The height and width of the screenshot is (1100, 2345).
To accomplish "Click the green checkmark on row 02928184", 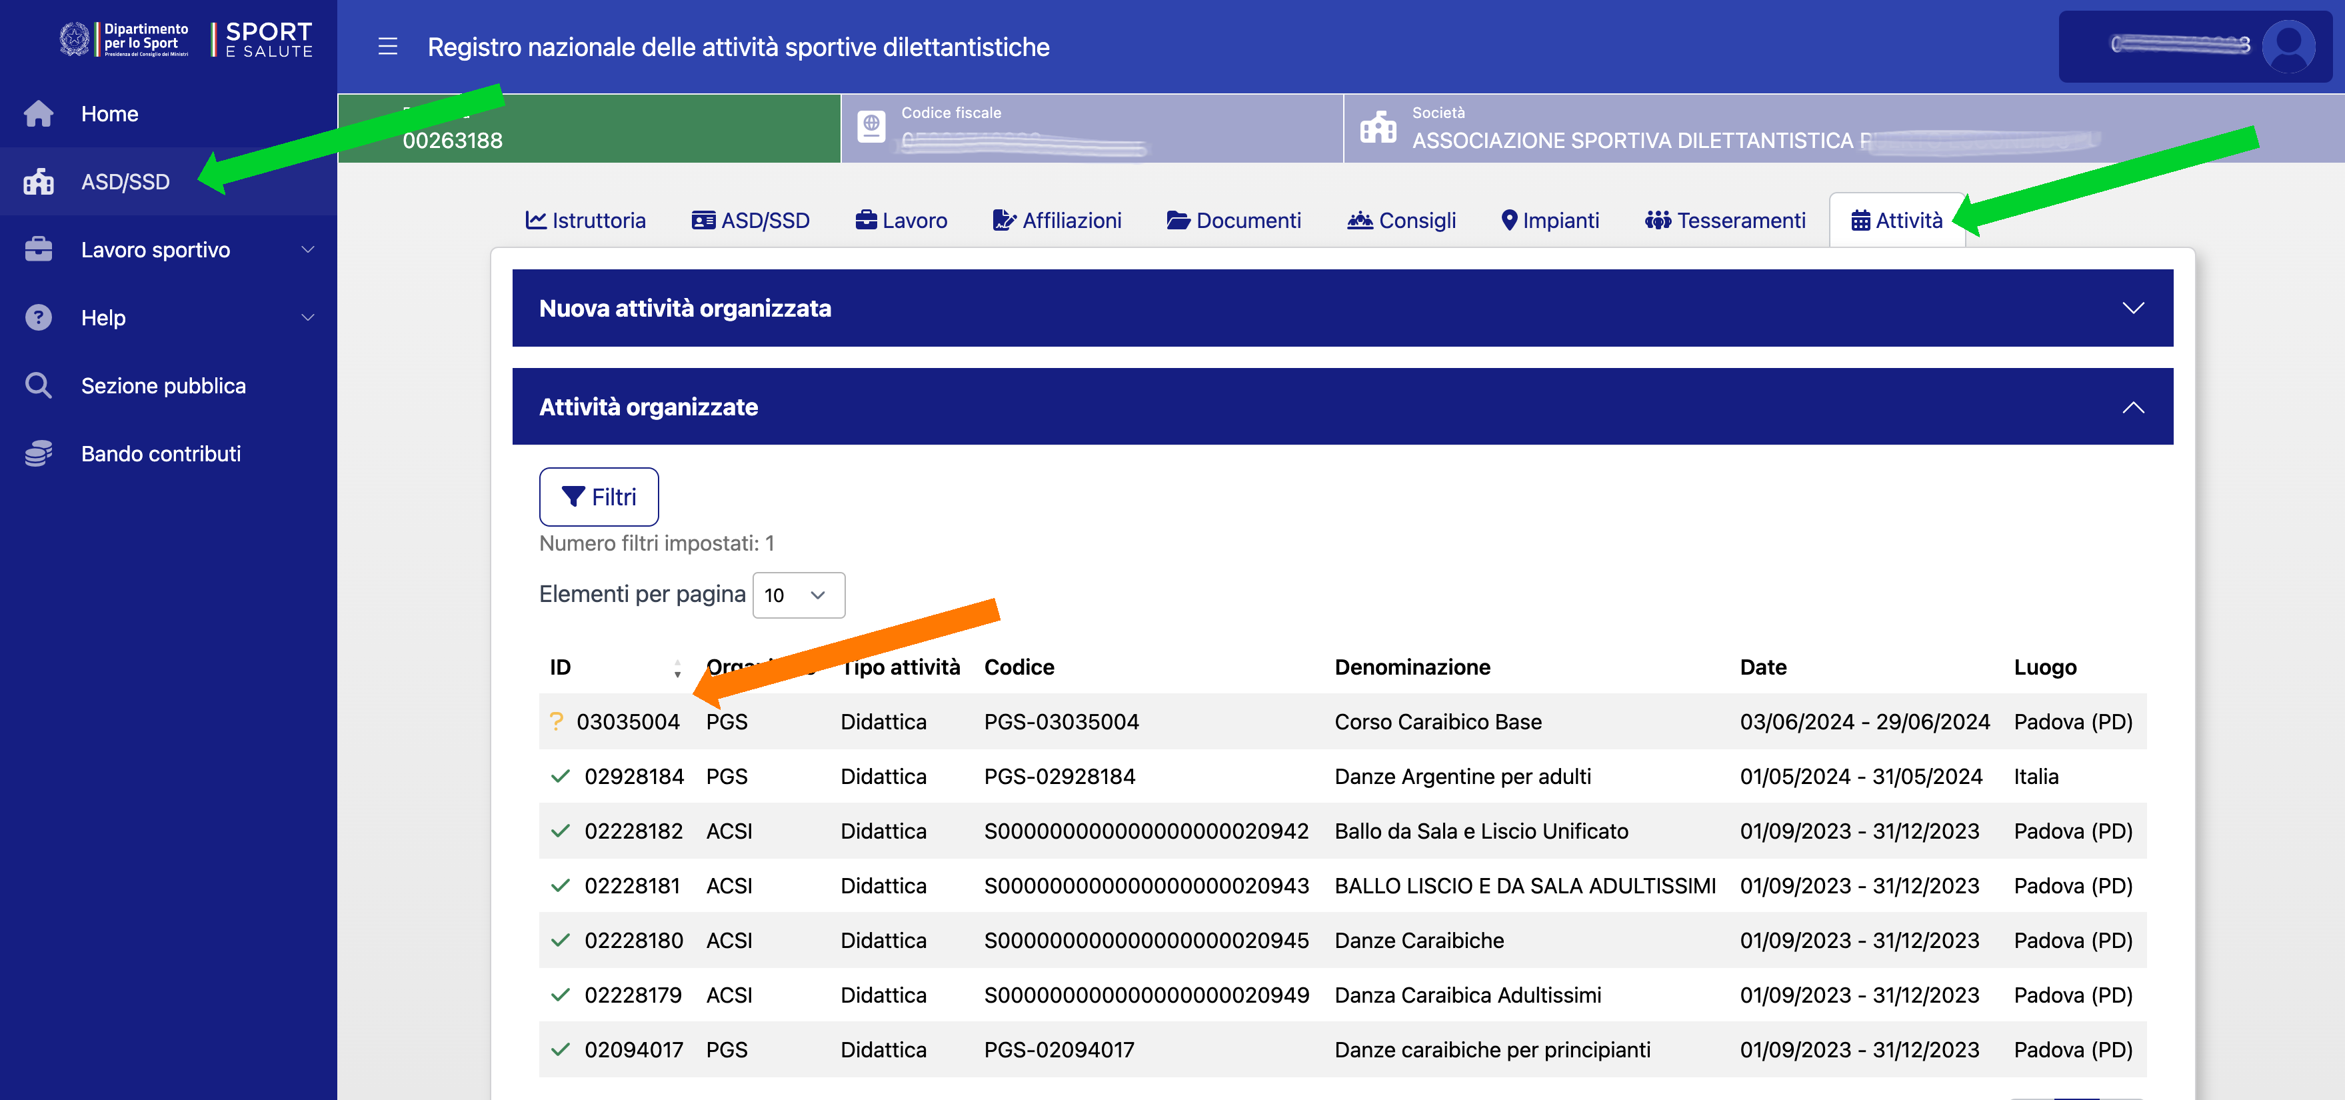I will [x=560, y=776].
